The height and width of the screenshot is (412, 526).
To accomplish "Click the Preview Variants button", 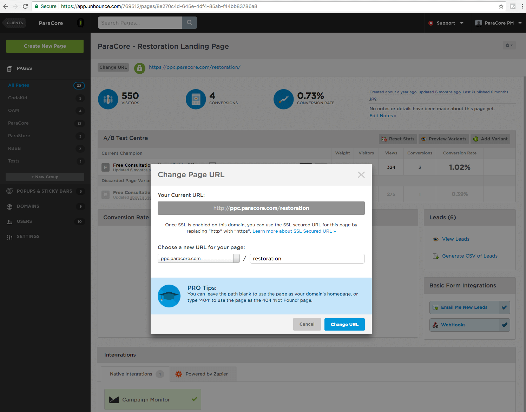I will pos(444,139).
